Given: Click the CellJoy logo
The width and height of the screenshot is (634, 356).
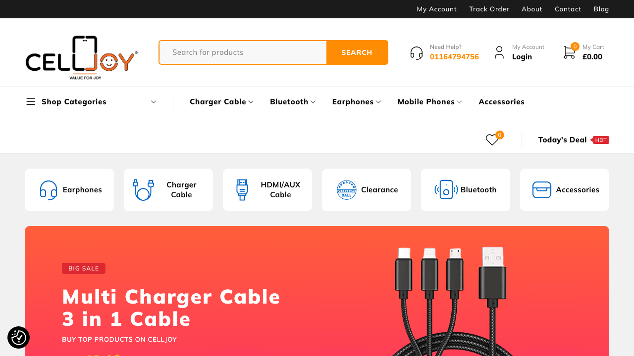Looking at the screenshot, I should pyautogui.click(x=82, y=57).
